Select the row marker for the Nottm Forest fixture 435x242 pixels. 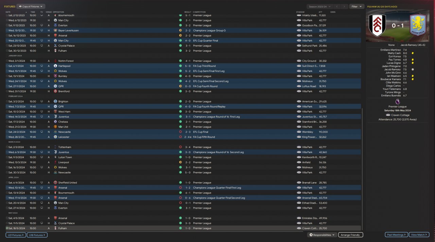coord(7,61)
